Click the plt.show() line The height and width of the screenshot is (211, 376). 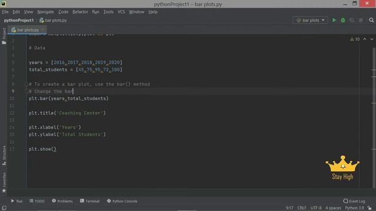coord(42,149)
